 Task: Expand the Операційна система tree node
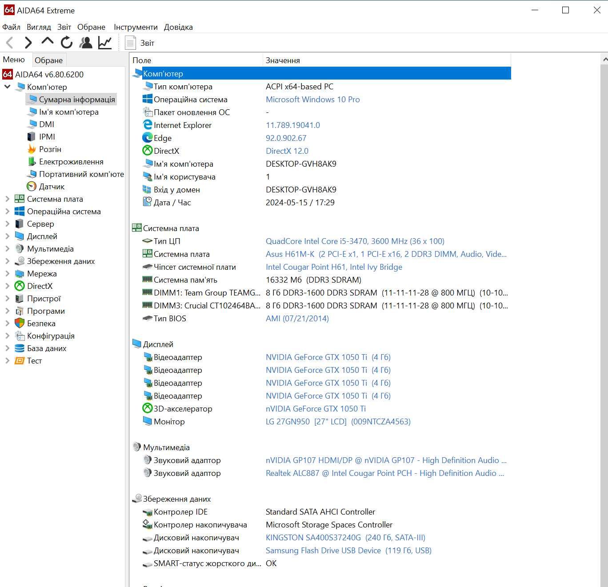[x=7, y=212]
